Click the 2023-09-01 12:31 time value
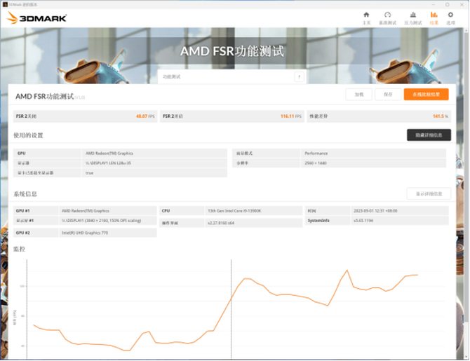The height and width of the screenshot is (361, 470). (375, 210)
